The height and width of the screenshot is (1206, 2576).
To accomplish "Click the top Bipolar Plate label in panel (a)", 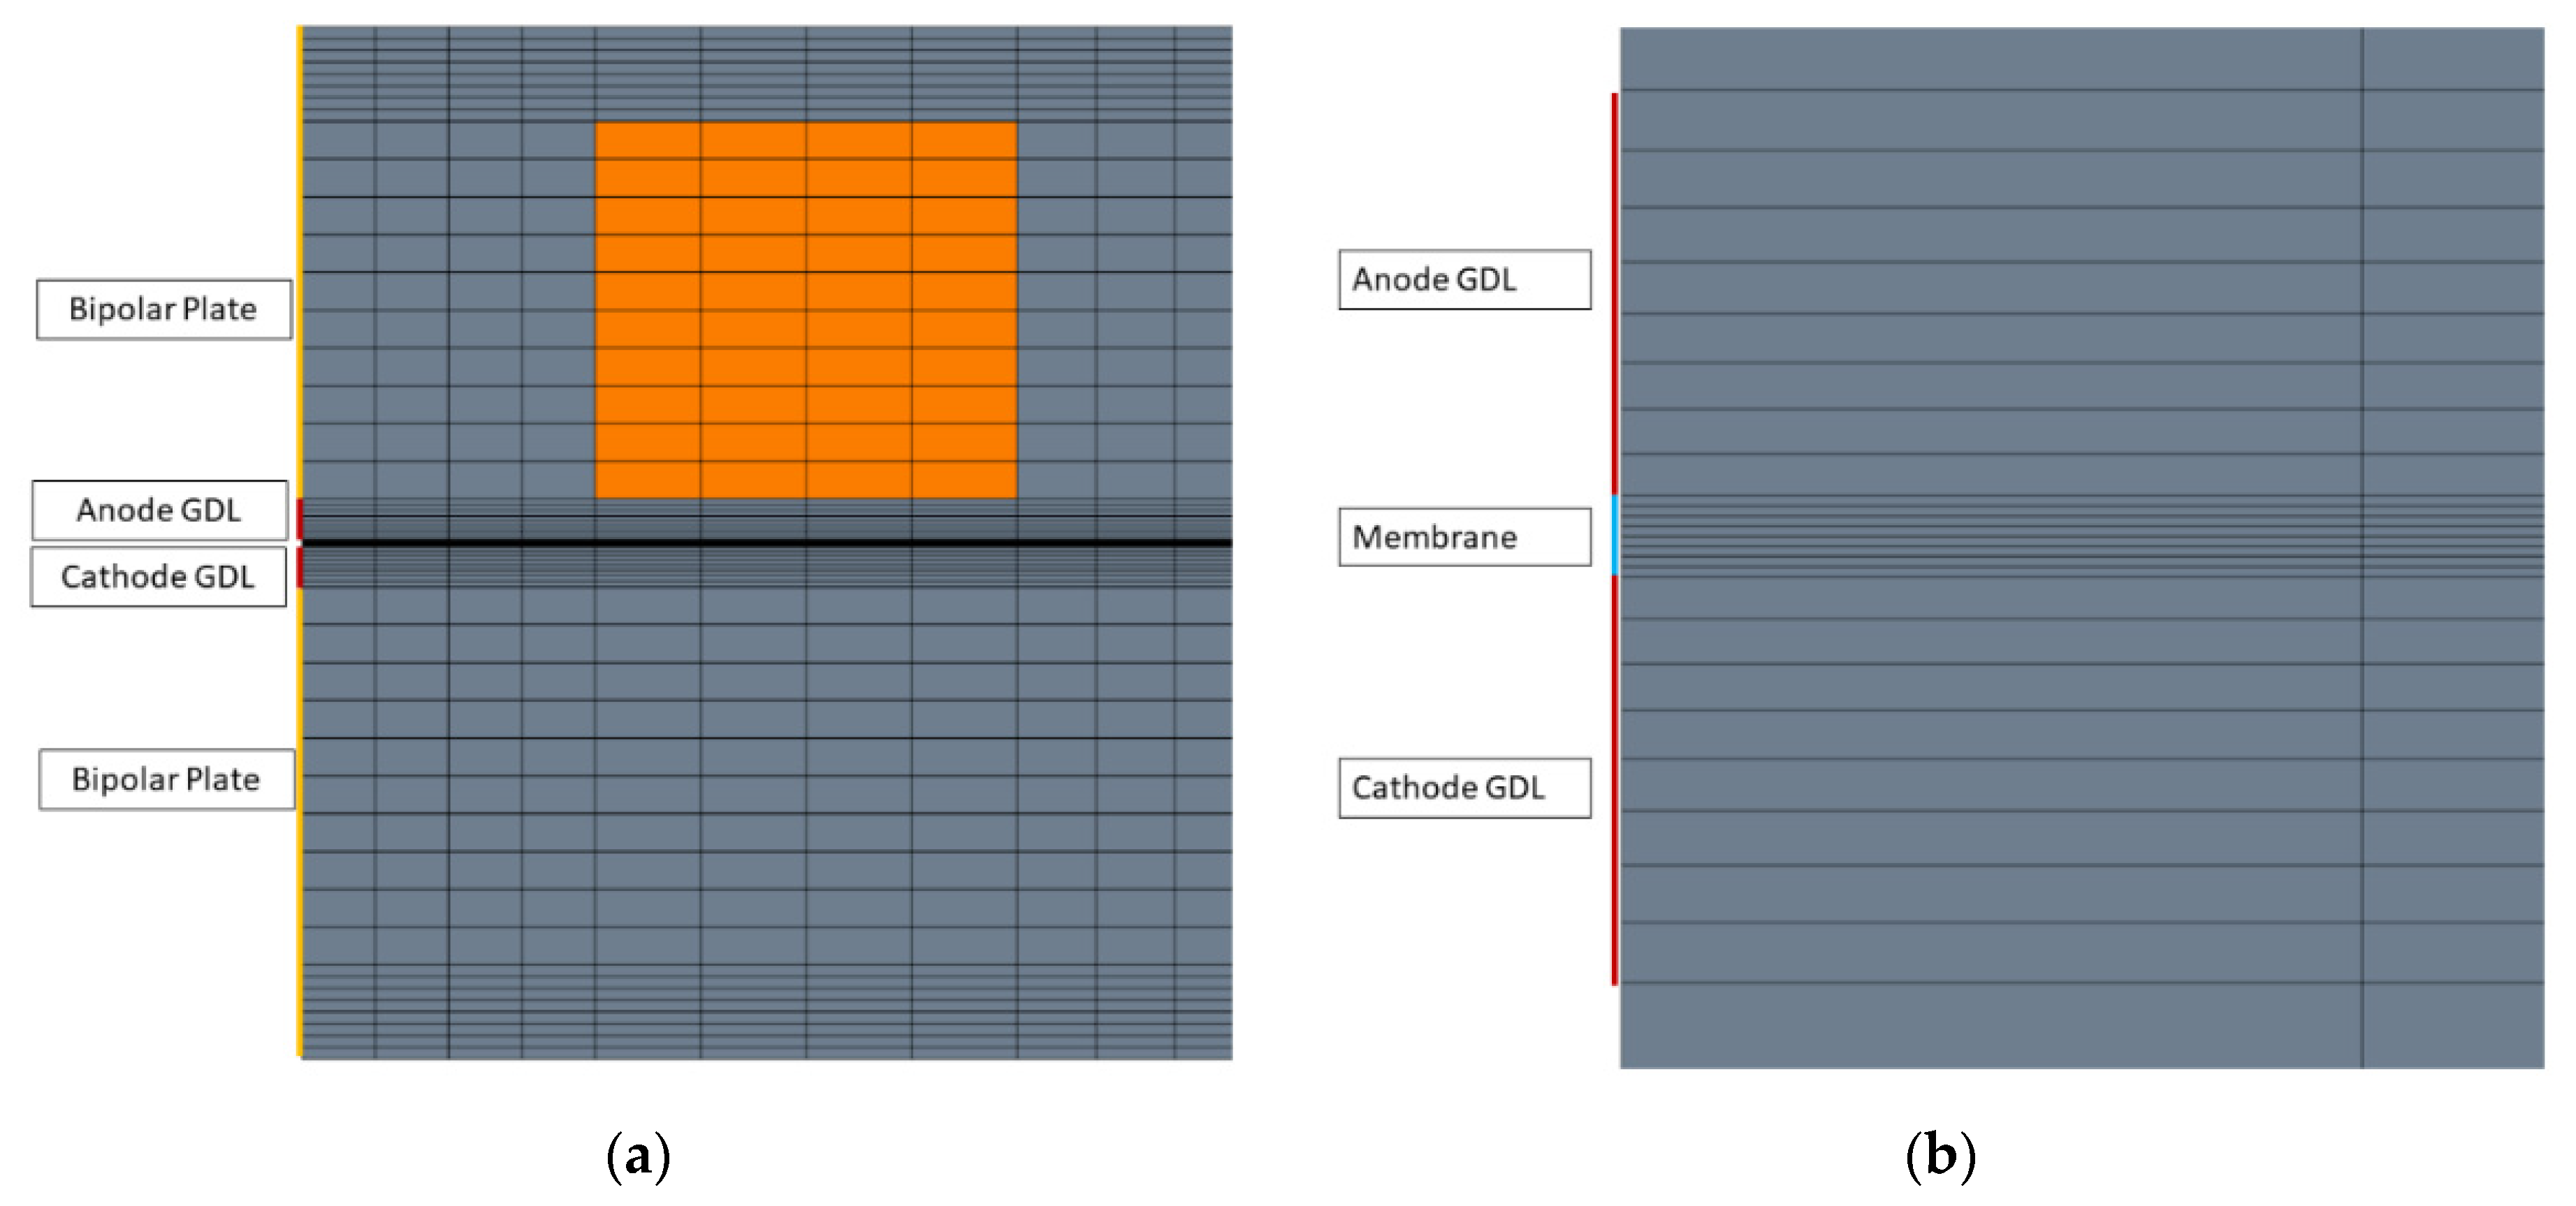I will 163,309.
